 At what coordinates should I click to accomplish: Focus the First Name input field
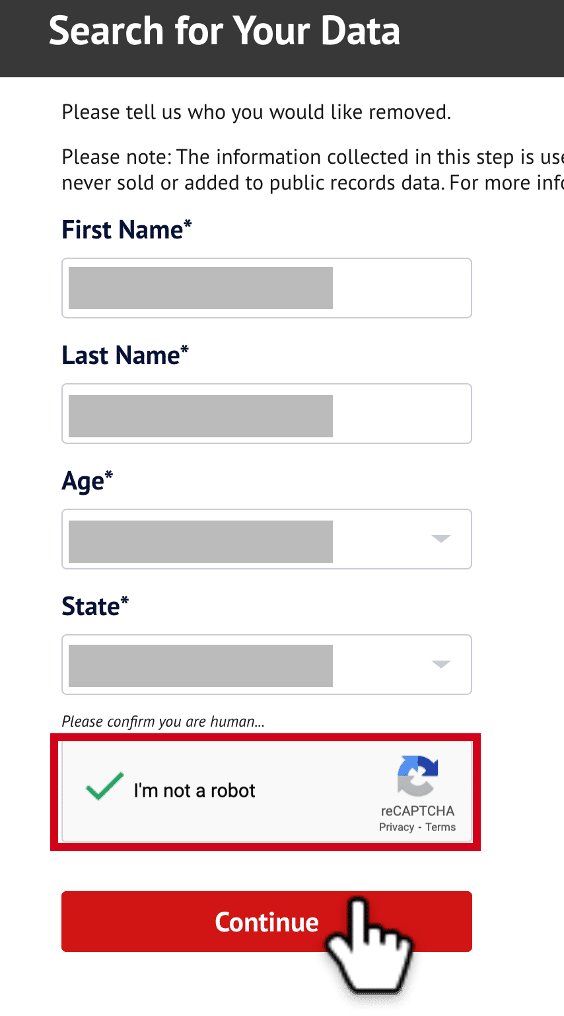pos(267,288)
